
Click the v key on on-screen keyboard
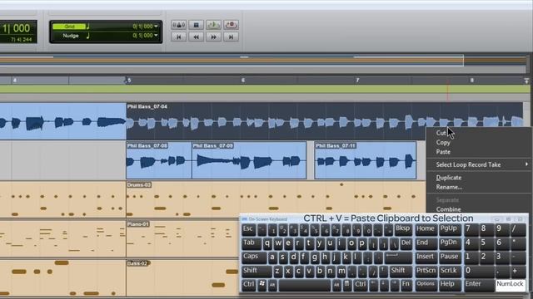tap(309, 272)
